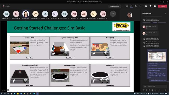Screen dimensions: 169x95
Task: Leave the meeting
Action: click(162, 6)
